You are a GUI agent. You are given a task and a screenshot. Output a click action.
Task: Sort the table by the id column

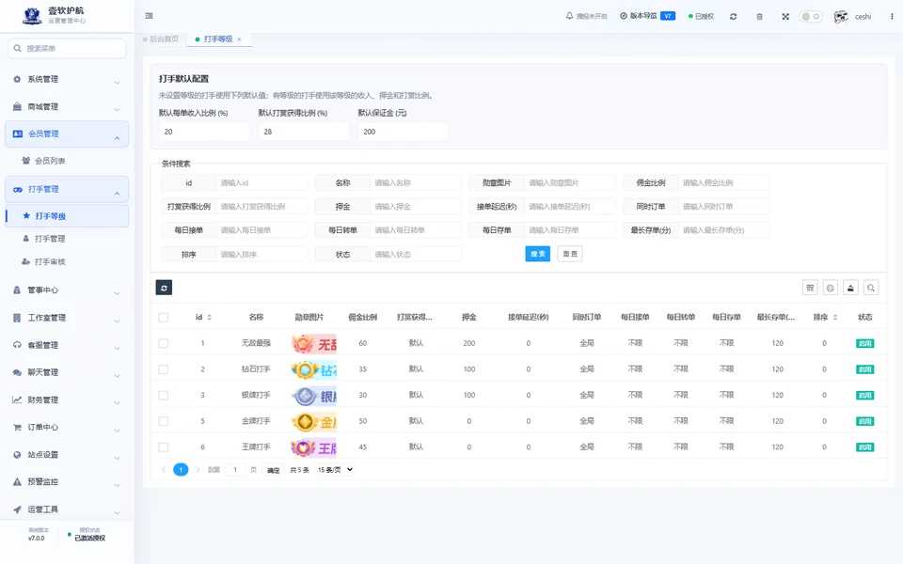click(x=209, y=317)
